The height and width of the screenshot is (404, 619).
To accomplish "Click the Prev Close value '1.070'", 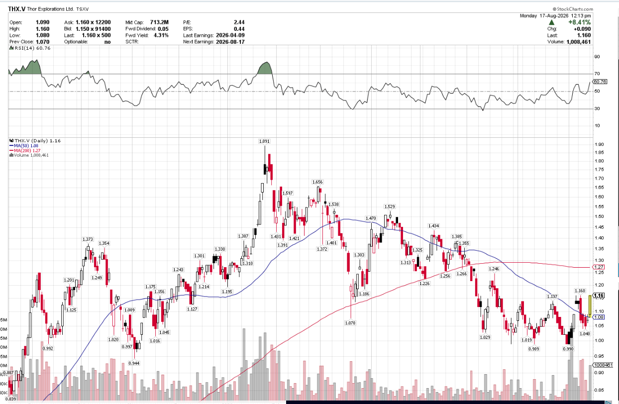I will click(43, 42).
